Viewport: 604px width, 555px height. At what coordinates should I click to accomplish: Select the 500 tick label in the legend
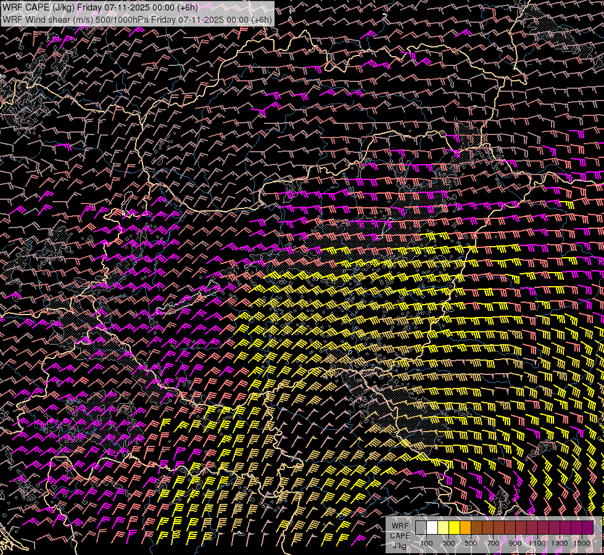pos(471,543)
